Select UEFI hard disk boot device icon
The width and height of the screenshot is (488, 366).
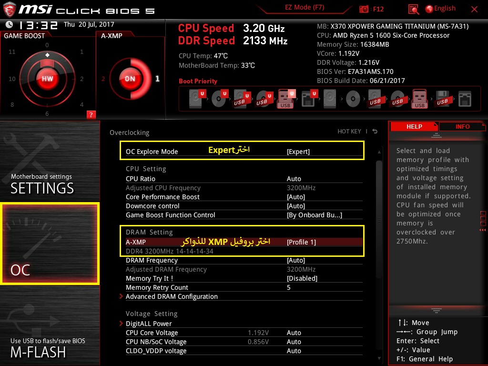pyautogui.click(x=197, y=98)
